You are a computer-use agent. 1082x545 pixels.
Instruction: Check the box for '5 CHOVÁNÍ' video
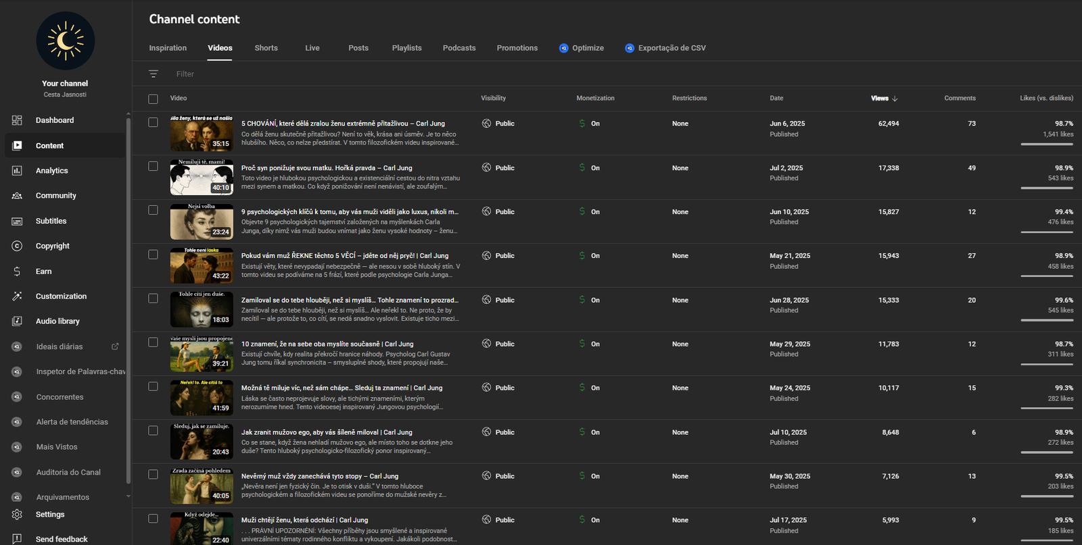154,122
